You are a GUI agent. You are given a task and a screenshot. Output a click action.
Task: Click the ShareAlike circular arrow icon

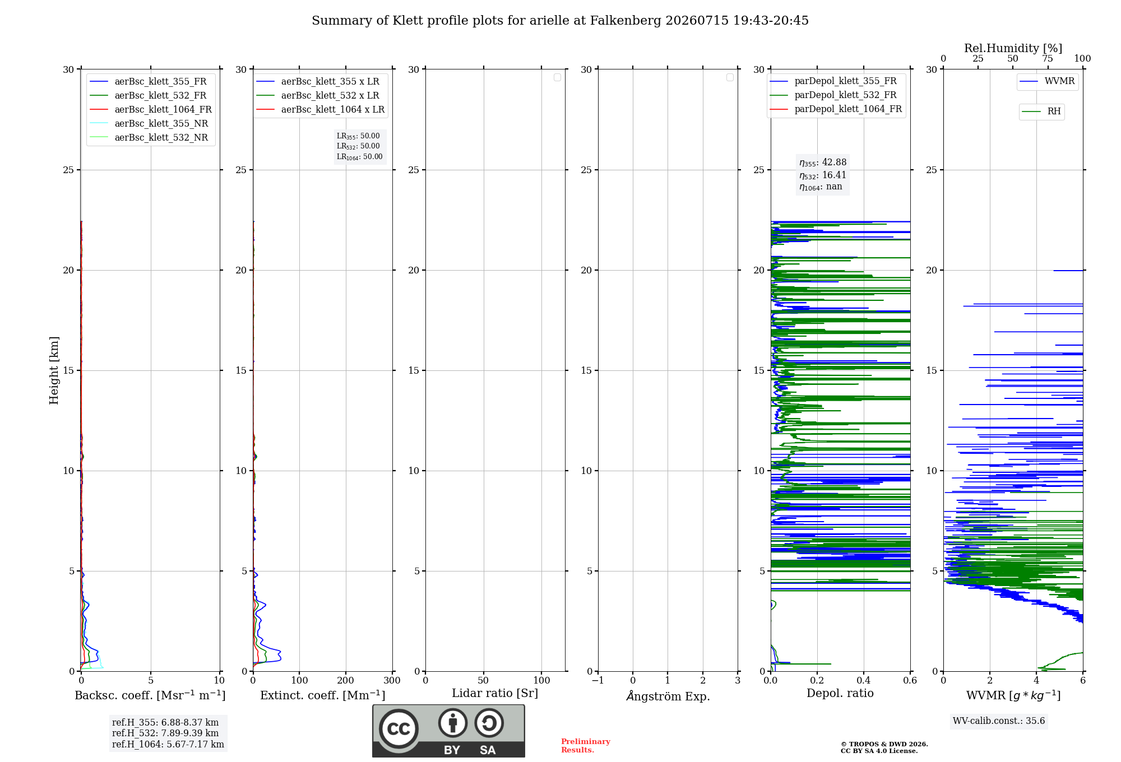tap(489, 723)
